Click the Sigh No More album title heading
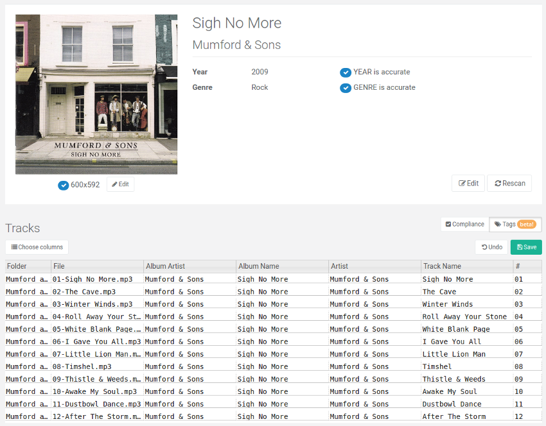This screenshot has height=426, width=546. (x=237, y=23)
